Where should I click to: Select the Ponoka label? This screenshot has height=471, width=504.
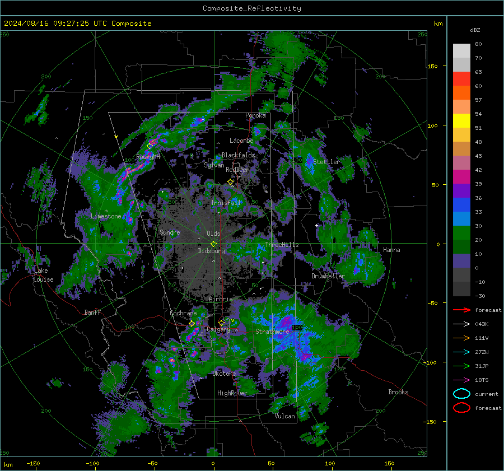pos(255,115)
